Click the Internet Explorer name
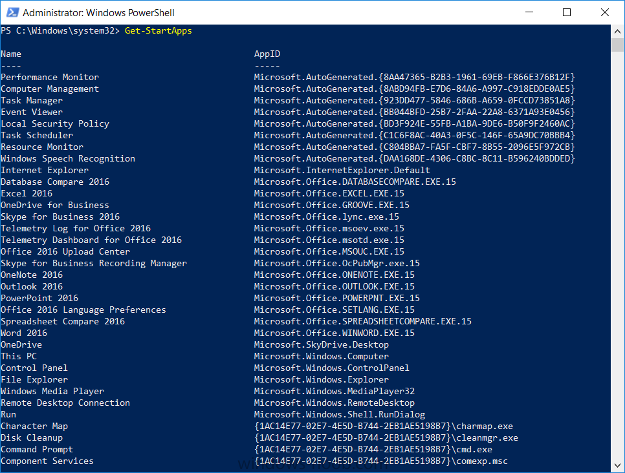Image resolution: width=625 pixels, height=473 pixels. 45,170
